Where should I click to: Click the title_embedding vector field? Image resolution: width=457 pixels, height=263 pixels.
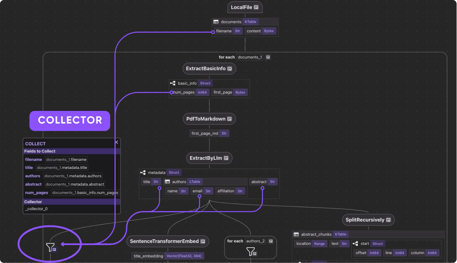click(x=168, y=256)
